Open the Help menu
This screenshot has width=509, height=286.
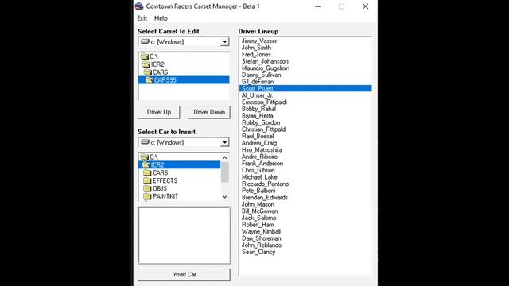pos(161,18)
